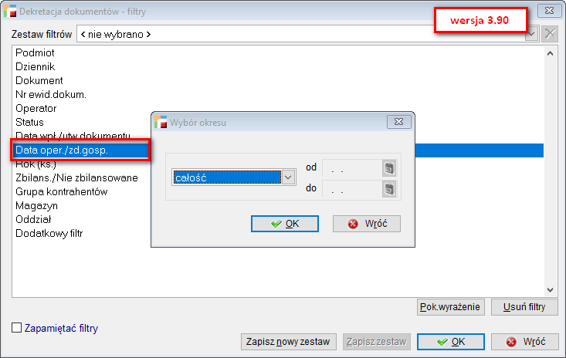Screen dimensions: 566x358
Task: Expand the 'całość' period dropdown
Action: click(288, 177)
